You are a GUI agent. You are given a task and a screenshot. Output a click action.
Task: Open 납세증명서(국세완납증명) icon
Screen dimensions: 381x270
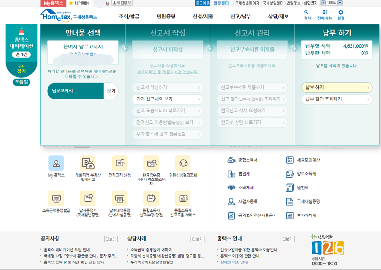click(x=88, y=198)
